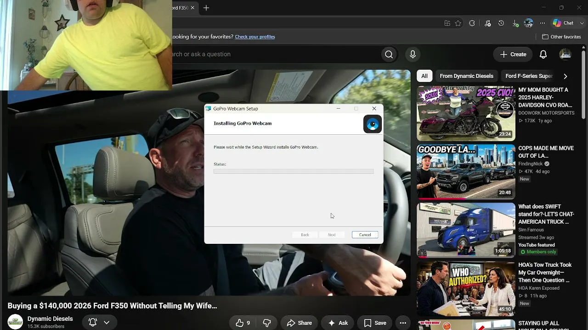588x330 pixels.
Task: Click the add-to-collections icon in address bar
Action: (x=447, y=23)
